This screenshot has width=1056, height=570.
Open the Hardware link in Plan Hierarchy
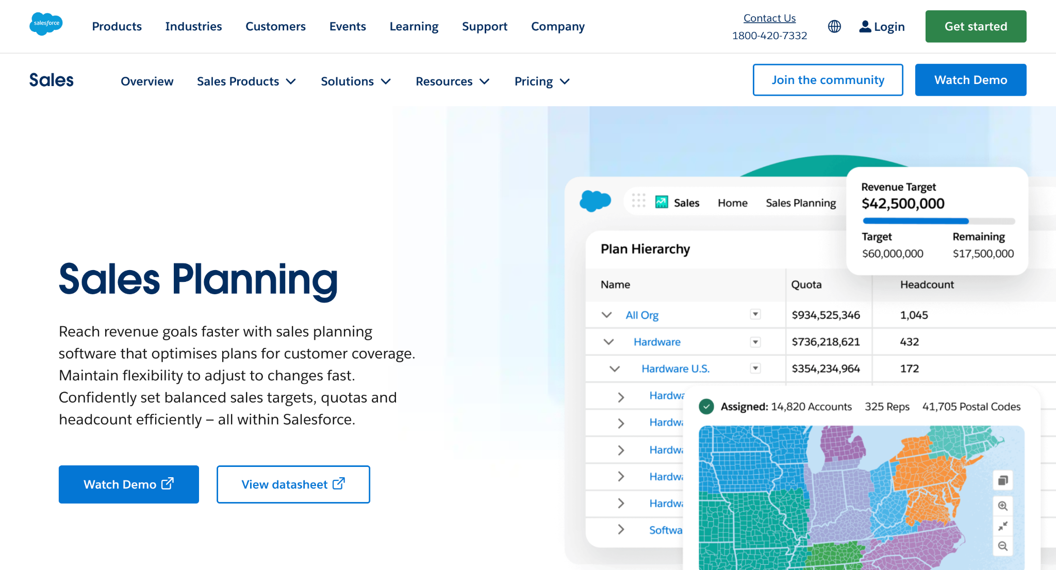657,342
